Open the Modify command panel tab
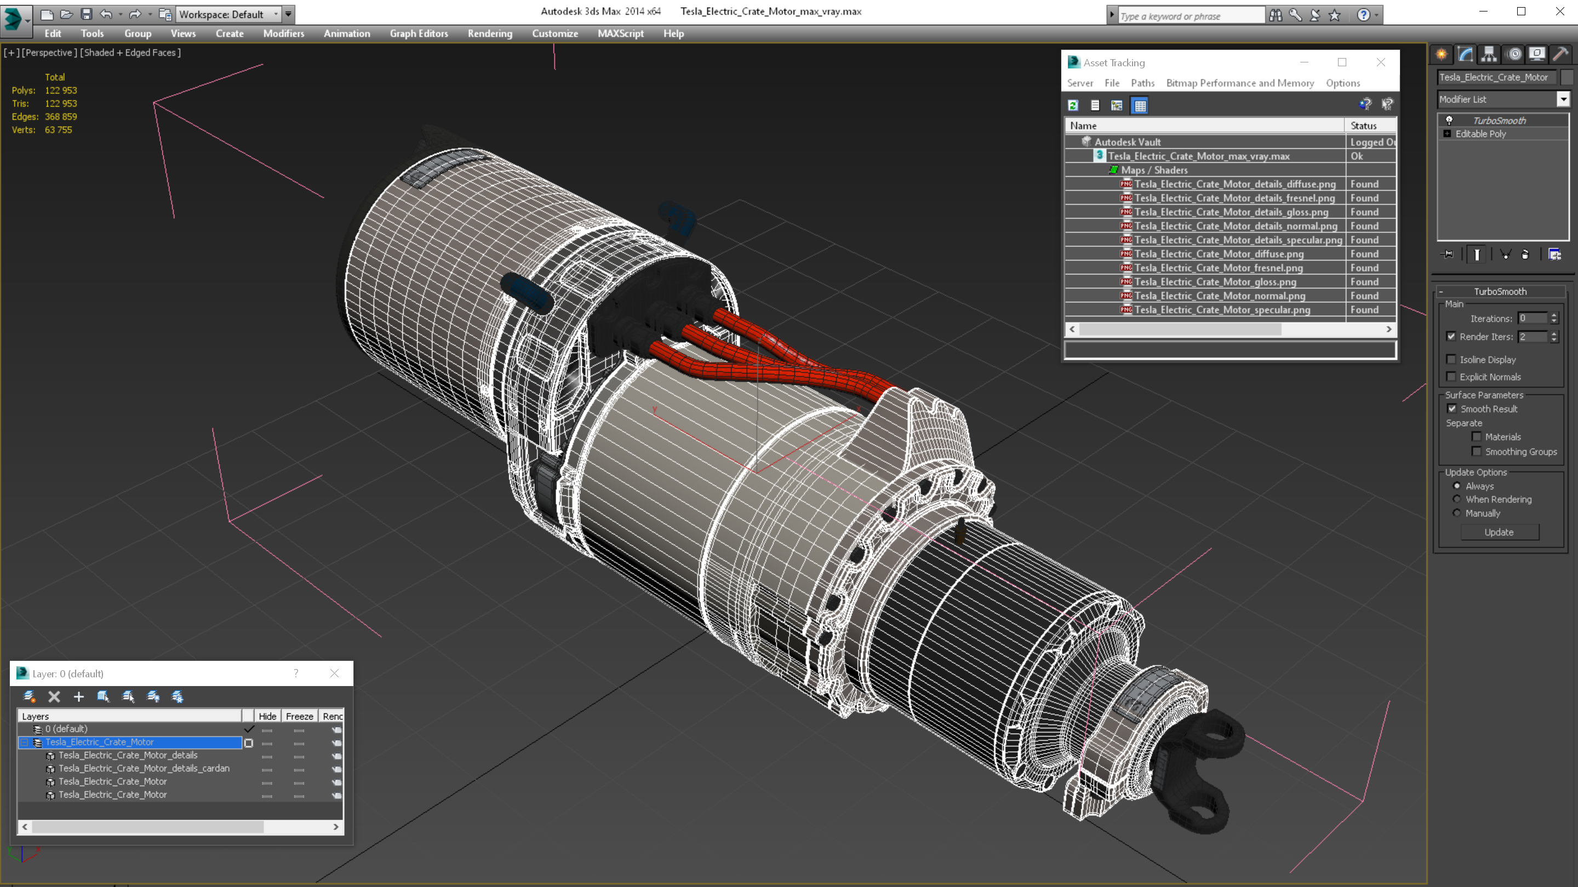This screenshot has width=1578, height=887. [1465, 54]
